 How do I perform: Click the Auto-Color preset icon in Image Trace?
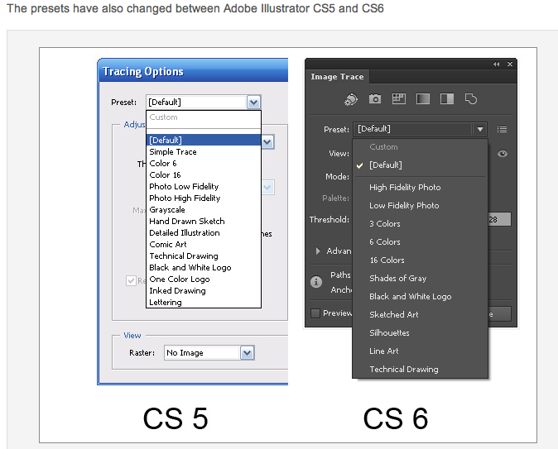click(351, 99)
